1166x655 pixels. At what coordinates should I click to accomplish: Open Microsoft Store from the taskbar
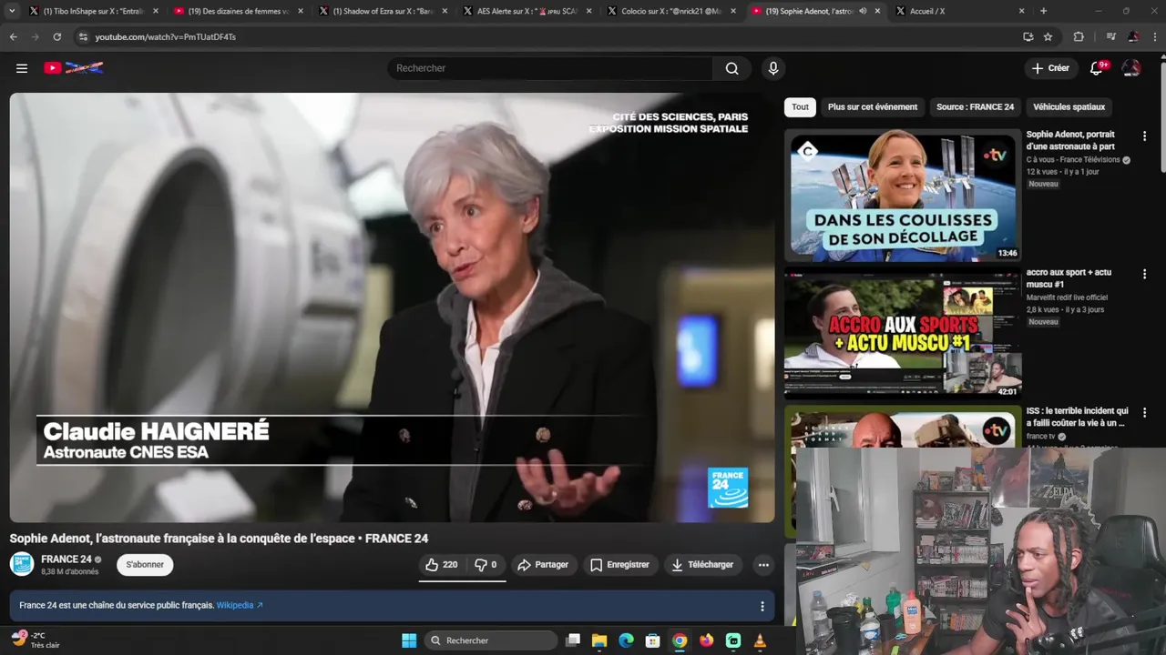[x=652, y=640]
